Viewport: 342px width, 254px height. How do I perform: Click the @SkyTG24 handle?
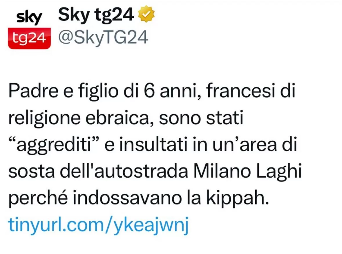(103, 37)
